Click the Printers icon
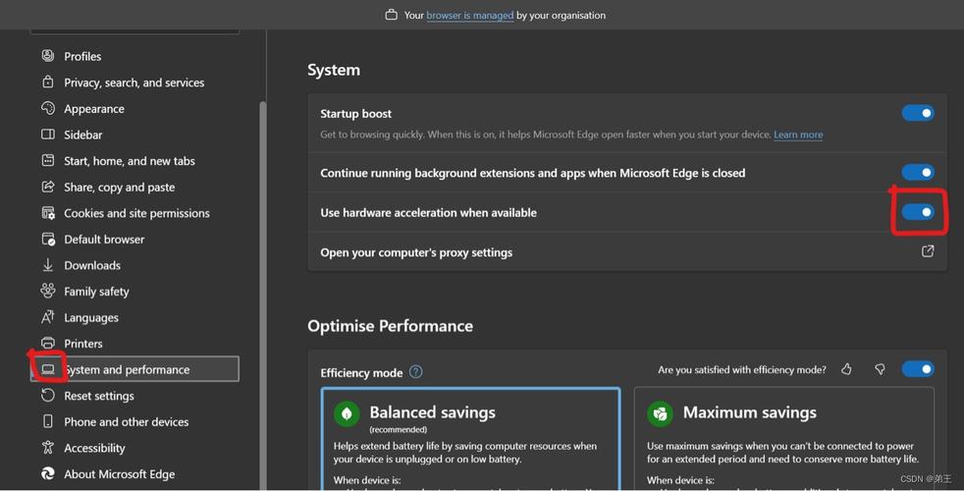This screenshot has height=491, width=964. [48, 343]
